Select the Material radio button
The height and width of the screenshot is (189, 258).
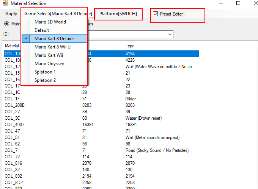coord(6,24)
